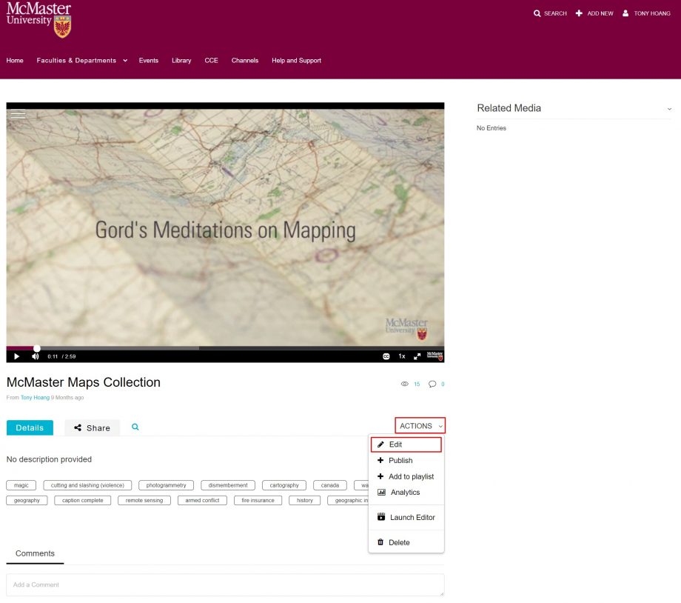Toggle the ACTIONS dropdown
Viewport: 681px width, 603px height.
coord(420,426)
